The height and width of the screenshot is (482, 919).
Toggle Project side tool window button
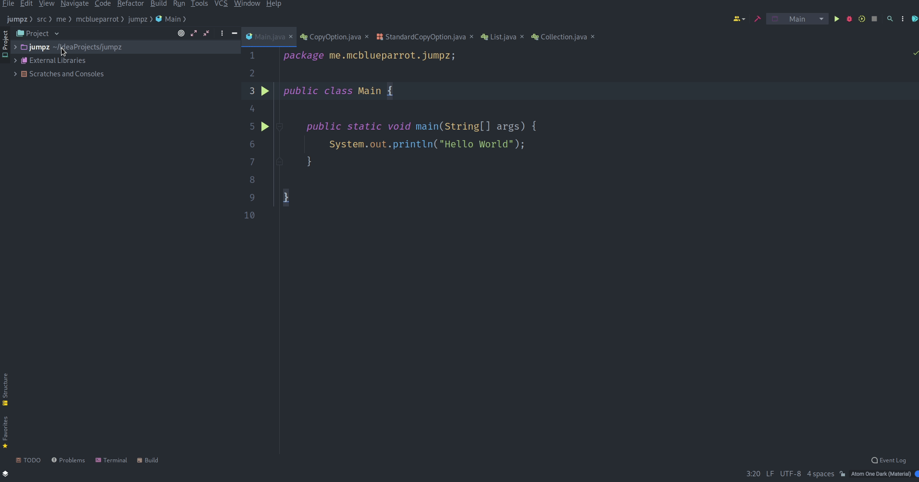coord(5,44)
